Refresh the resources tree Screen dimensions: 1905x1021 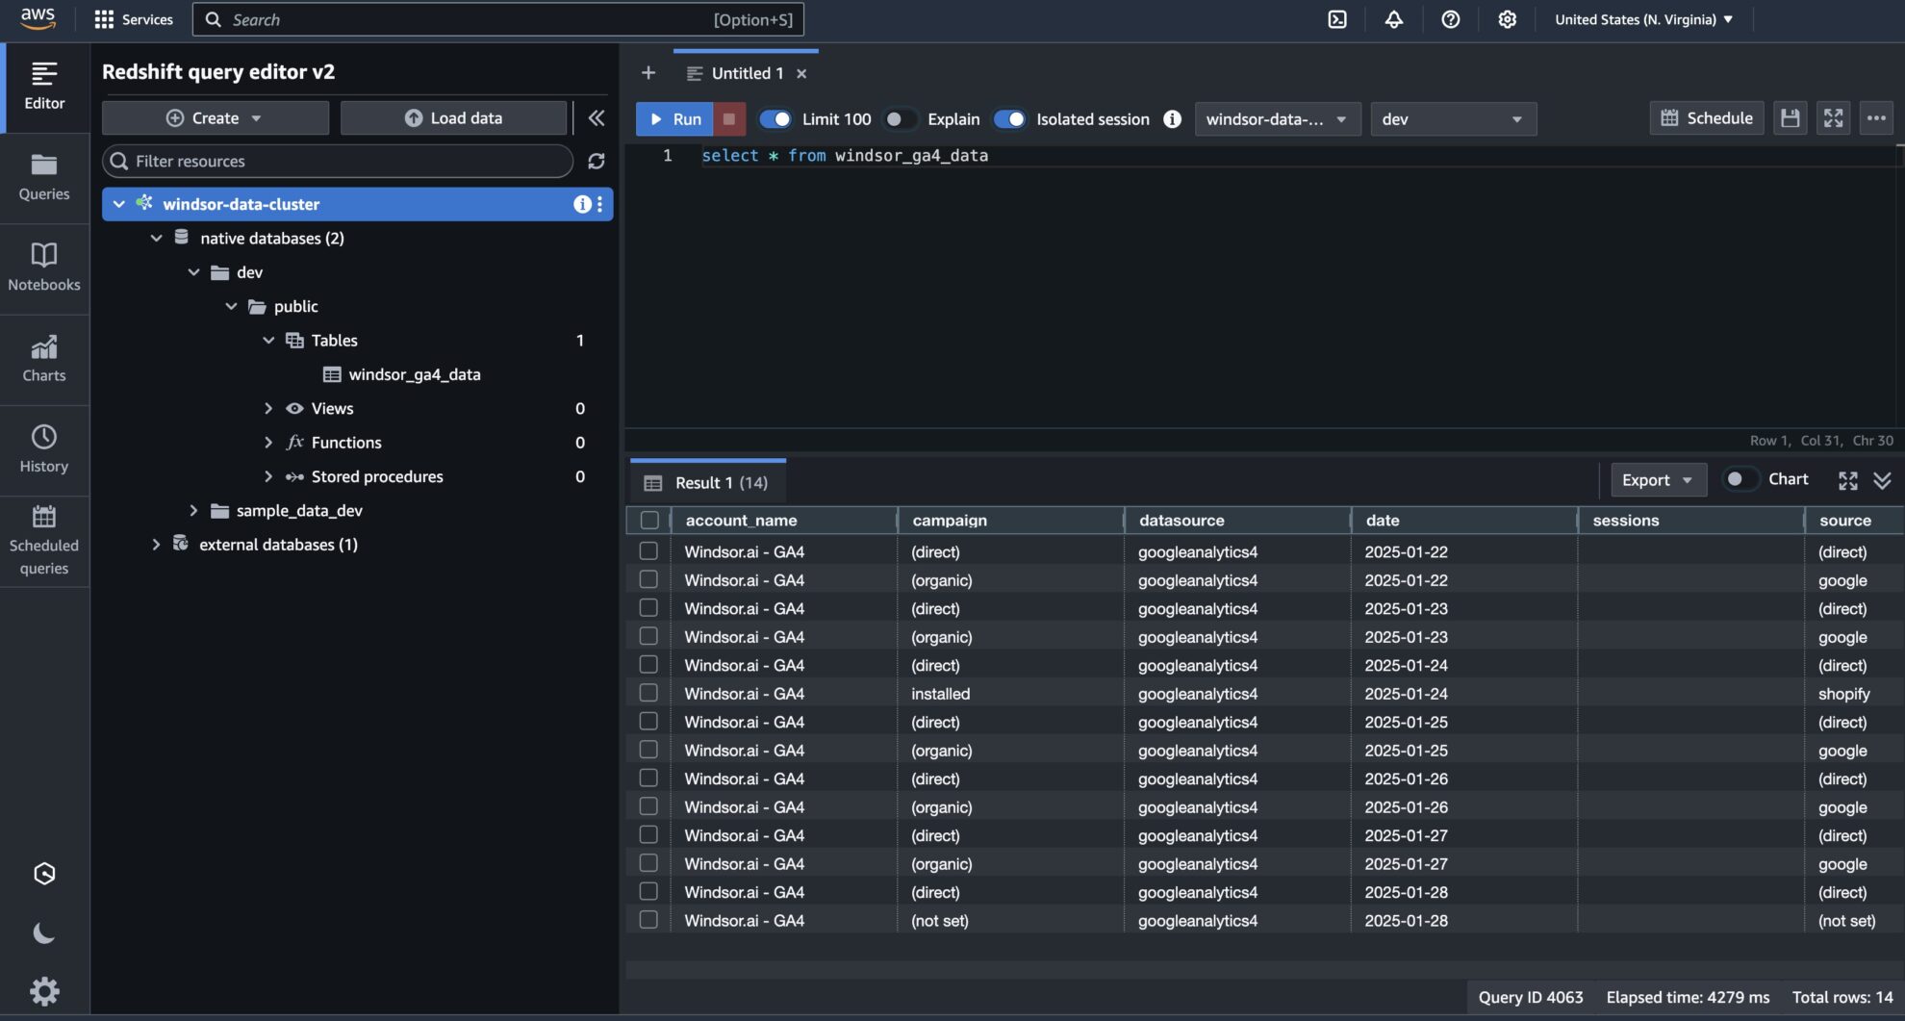click(x=597, y=161)
